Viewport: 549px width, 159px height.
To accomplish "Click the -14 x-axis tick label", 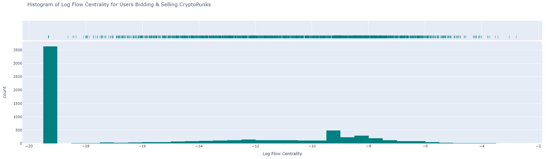I will pyautogui.click(x=199, y=146).
